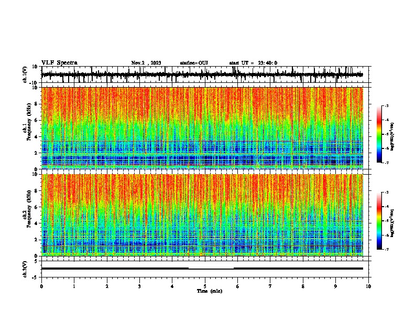Select the "start UT = 23:40:0" text
This screenshot has height=321, width=415.
tap(253, 63)
